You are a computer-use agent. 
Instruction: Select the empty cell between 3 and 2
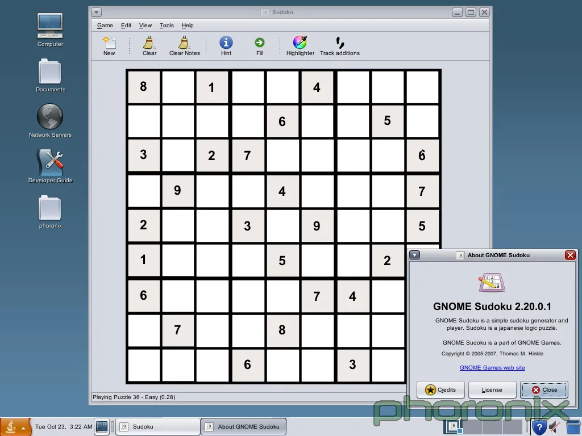coord(178,156)
